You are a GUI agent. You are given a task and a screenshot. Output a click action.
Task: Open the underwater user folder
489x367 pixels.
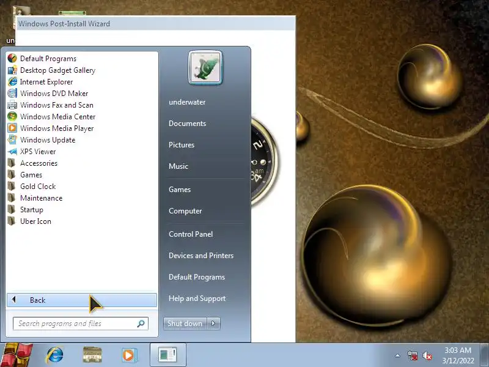click(x=187, y=102)
